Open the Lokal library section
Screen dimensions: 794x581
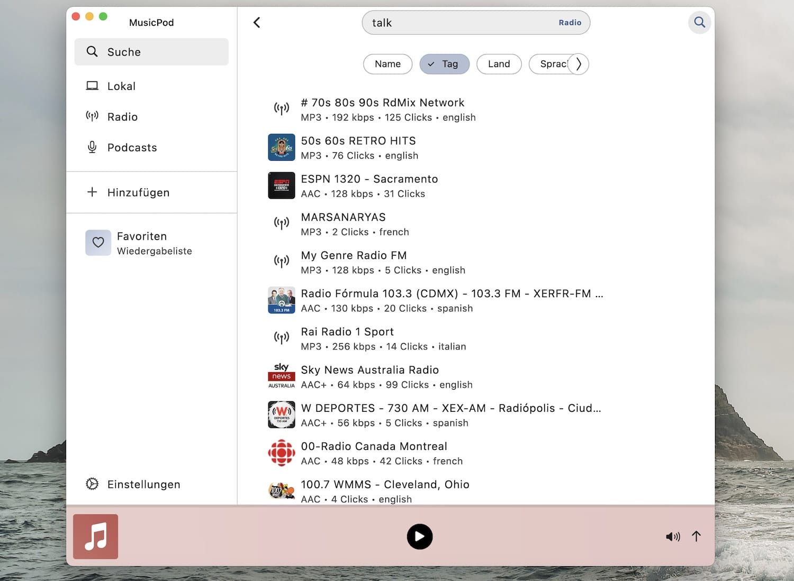[151, 86]
